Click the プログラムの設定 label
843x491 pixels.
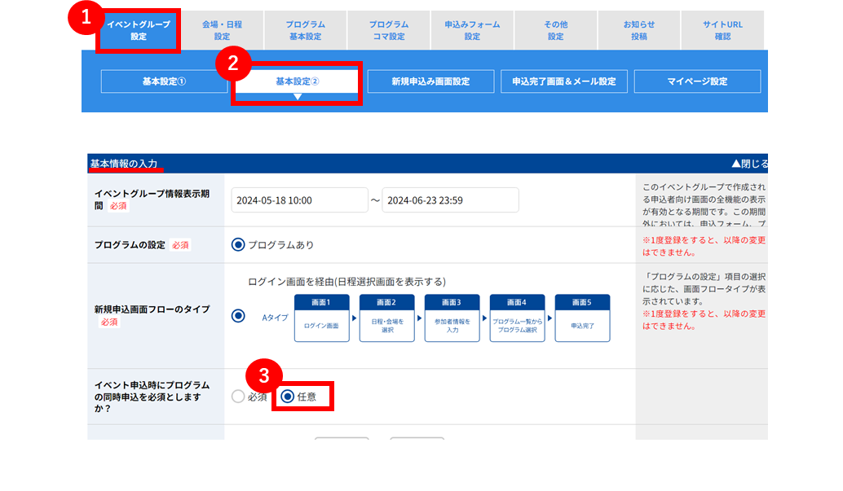coord(130,245)
